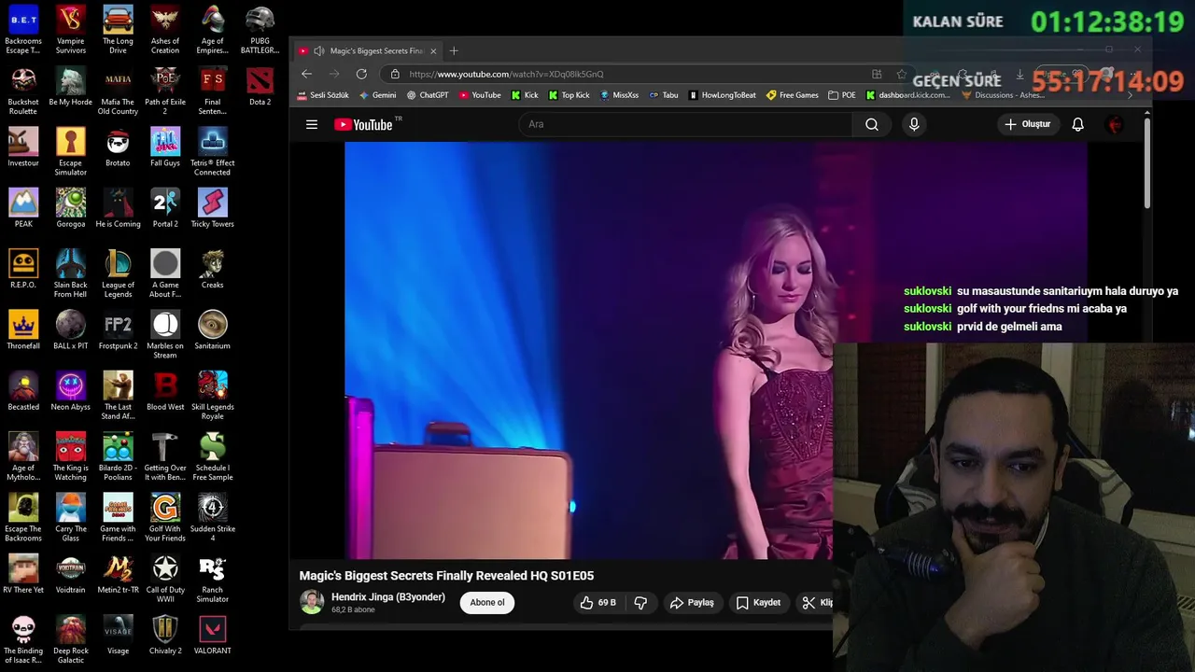
Task: Open the Gemini bookmark
Action: coord(377,95)
